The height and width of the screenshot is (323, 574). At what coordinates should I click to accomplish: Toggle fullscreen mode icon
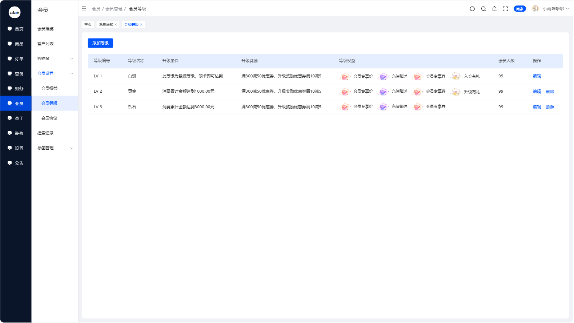pyautogui.click(x=505, y=9)
